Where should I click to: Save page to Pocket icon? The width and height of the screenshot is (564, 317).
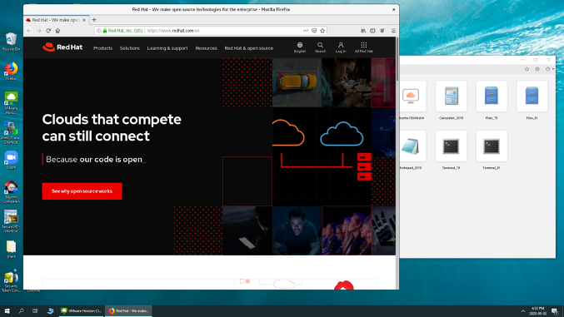(314, 31)
